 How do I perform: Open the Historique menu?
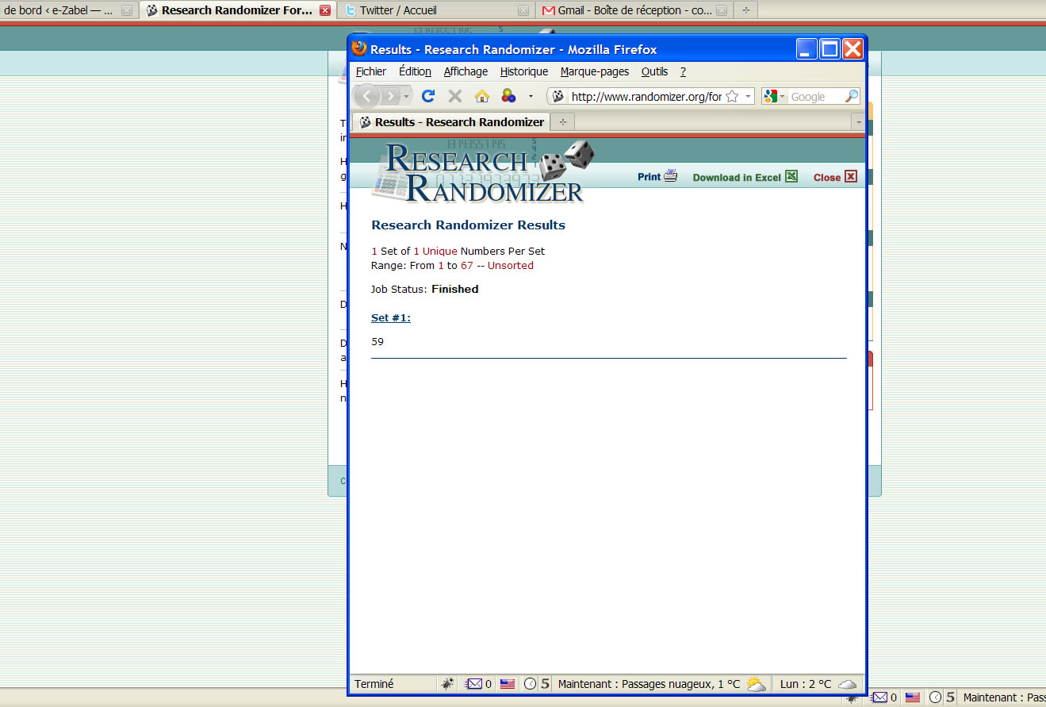click(524, 71)
